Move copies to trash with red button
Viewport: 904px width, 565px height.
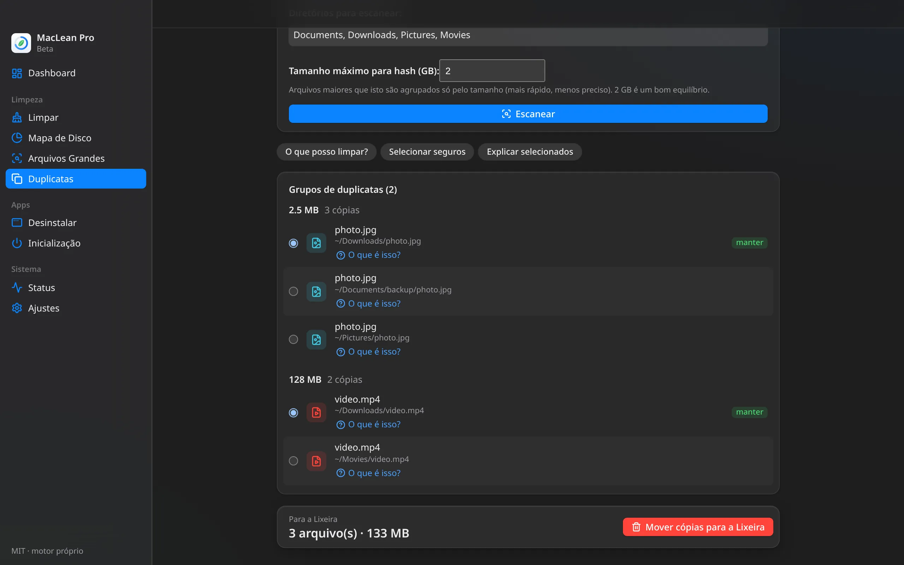point(698,527)
